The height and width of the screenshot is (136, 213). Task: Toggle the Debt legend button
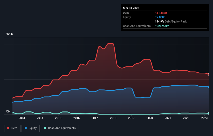[12, 128]
